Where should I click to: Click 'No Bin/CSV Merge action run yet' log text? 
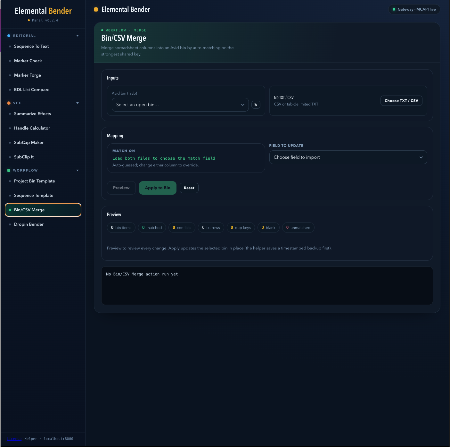pyautogui.click(x=142, y=274)
